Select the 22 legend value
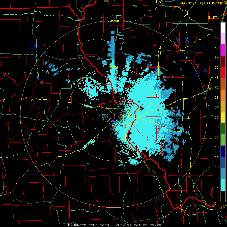This screenshot has width=227, height=227. coord(217,137)
